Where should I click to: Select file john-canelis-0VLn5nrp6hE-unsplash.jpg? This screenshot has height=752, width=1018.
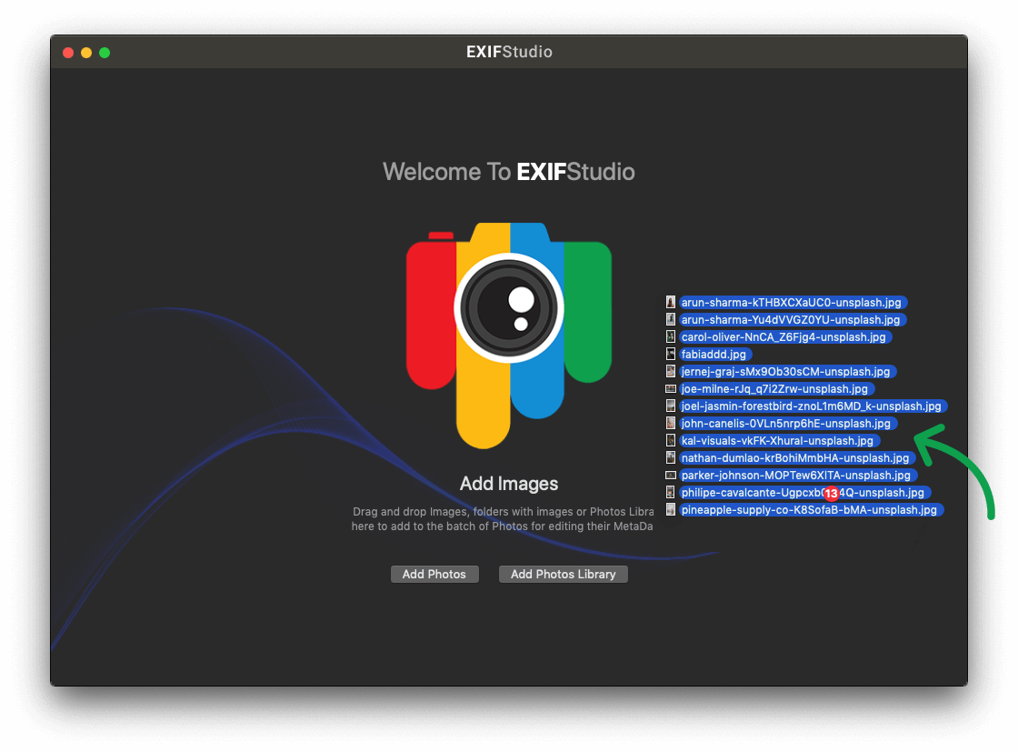pos(787,424)
